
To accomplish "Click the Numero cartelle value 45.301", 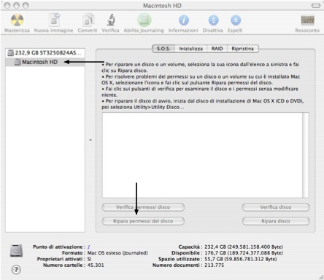I will tap(96, 265).
